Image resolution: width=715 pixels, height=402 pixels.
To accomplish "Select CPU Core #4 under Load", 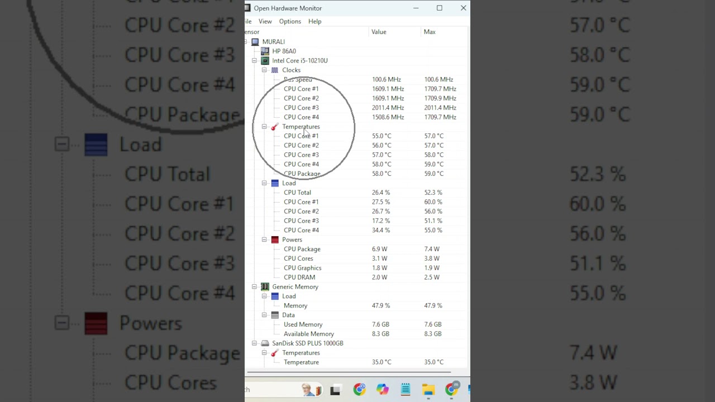I will tap(355, 230).
